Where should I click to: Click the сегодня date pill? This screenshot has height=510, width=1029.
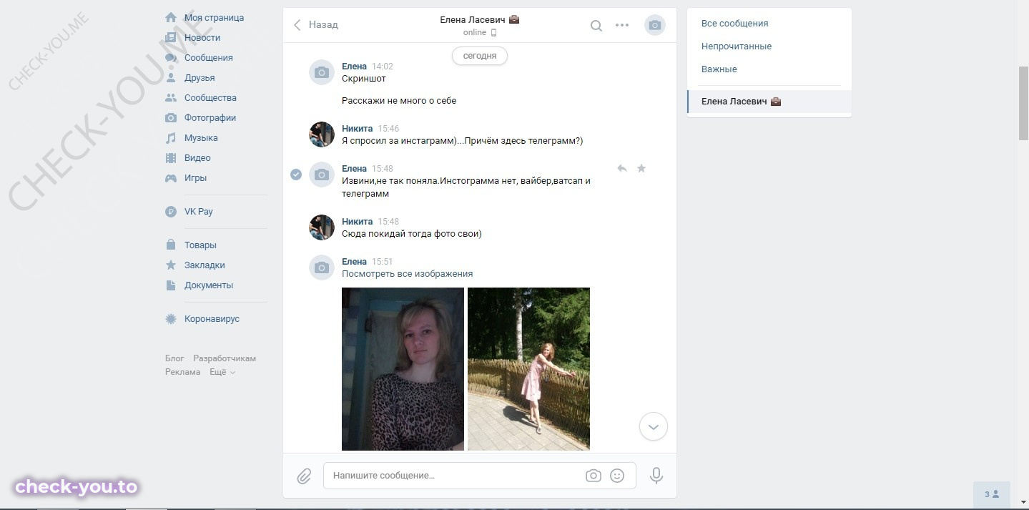pyautogui.click(x=479, y=56)
